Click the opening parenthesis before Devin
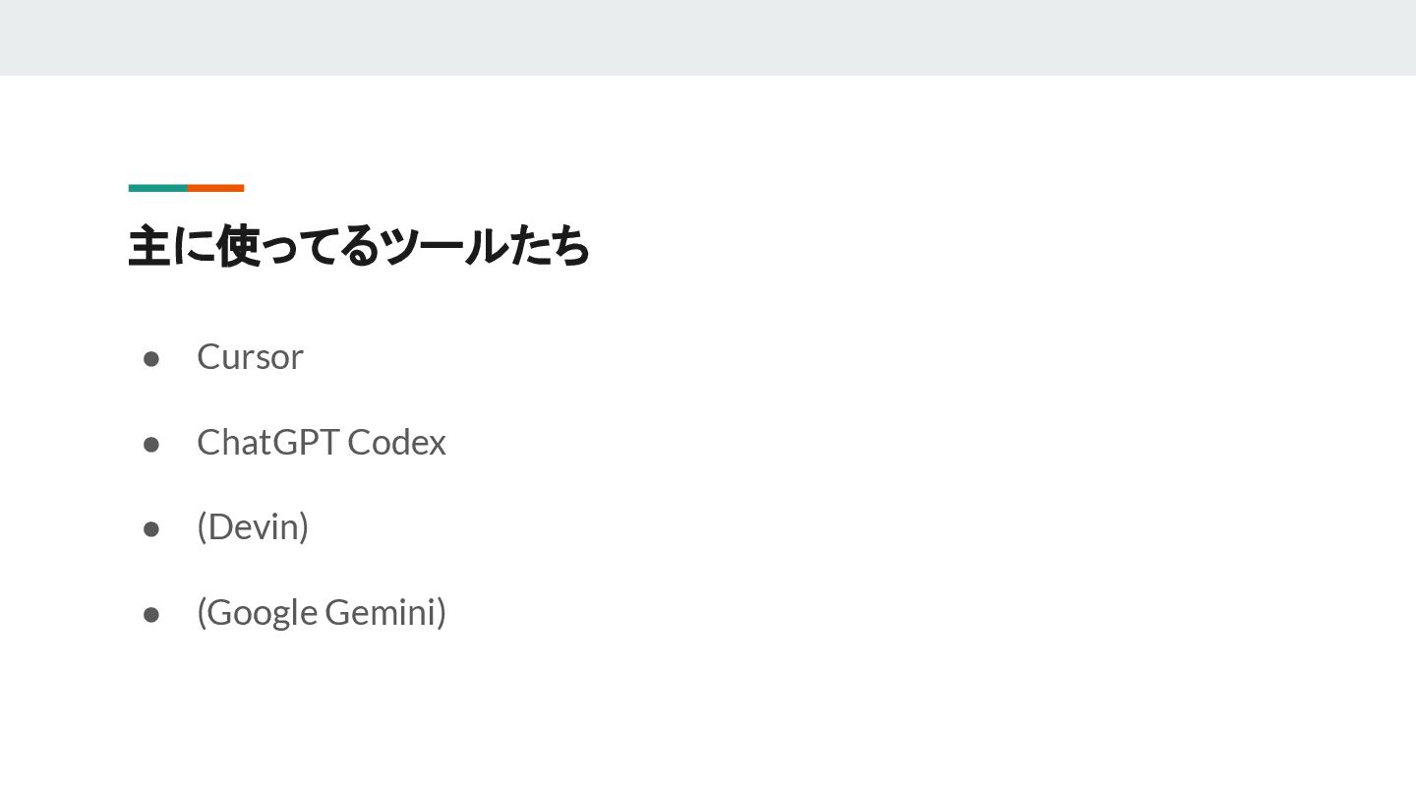This screenshot has width=1416, height=797. (202, 526)
